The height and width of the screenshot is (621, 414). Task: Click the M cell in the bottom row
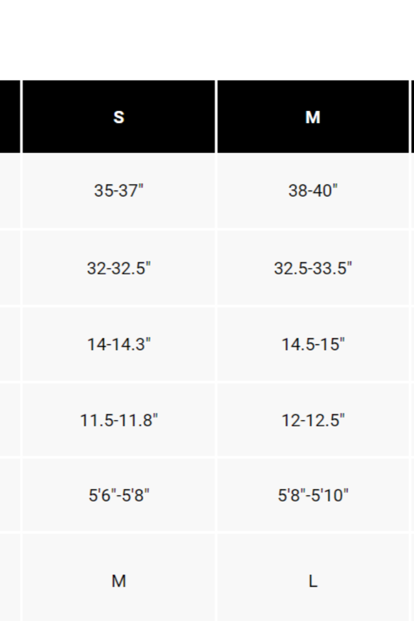pyautogui.click(x=119, y=581)
